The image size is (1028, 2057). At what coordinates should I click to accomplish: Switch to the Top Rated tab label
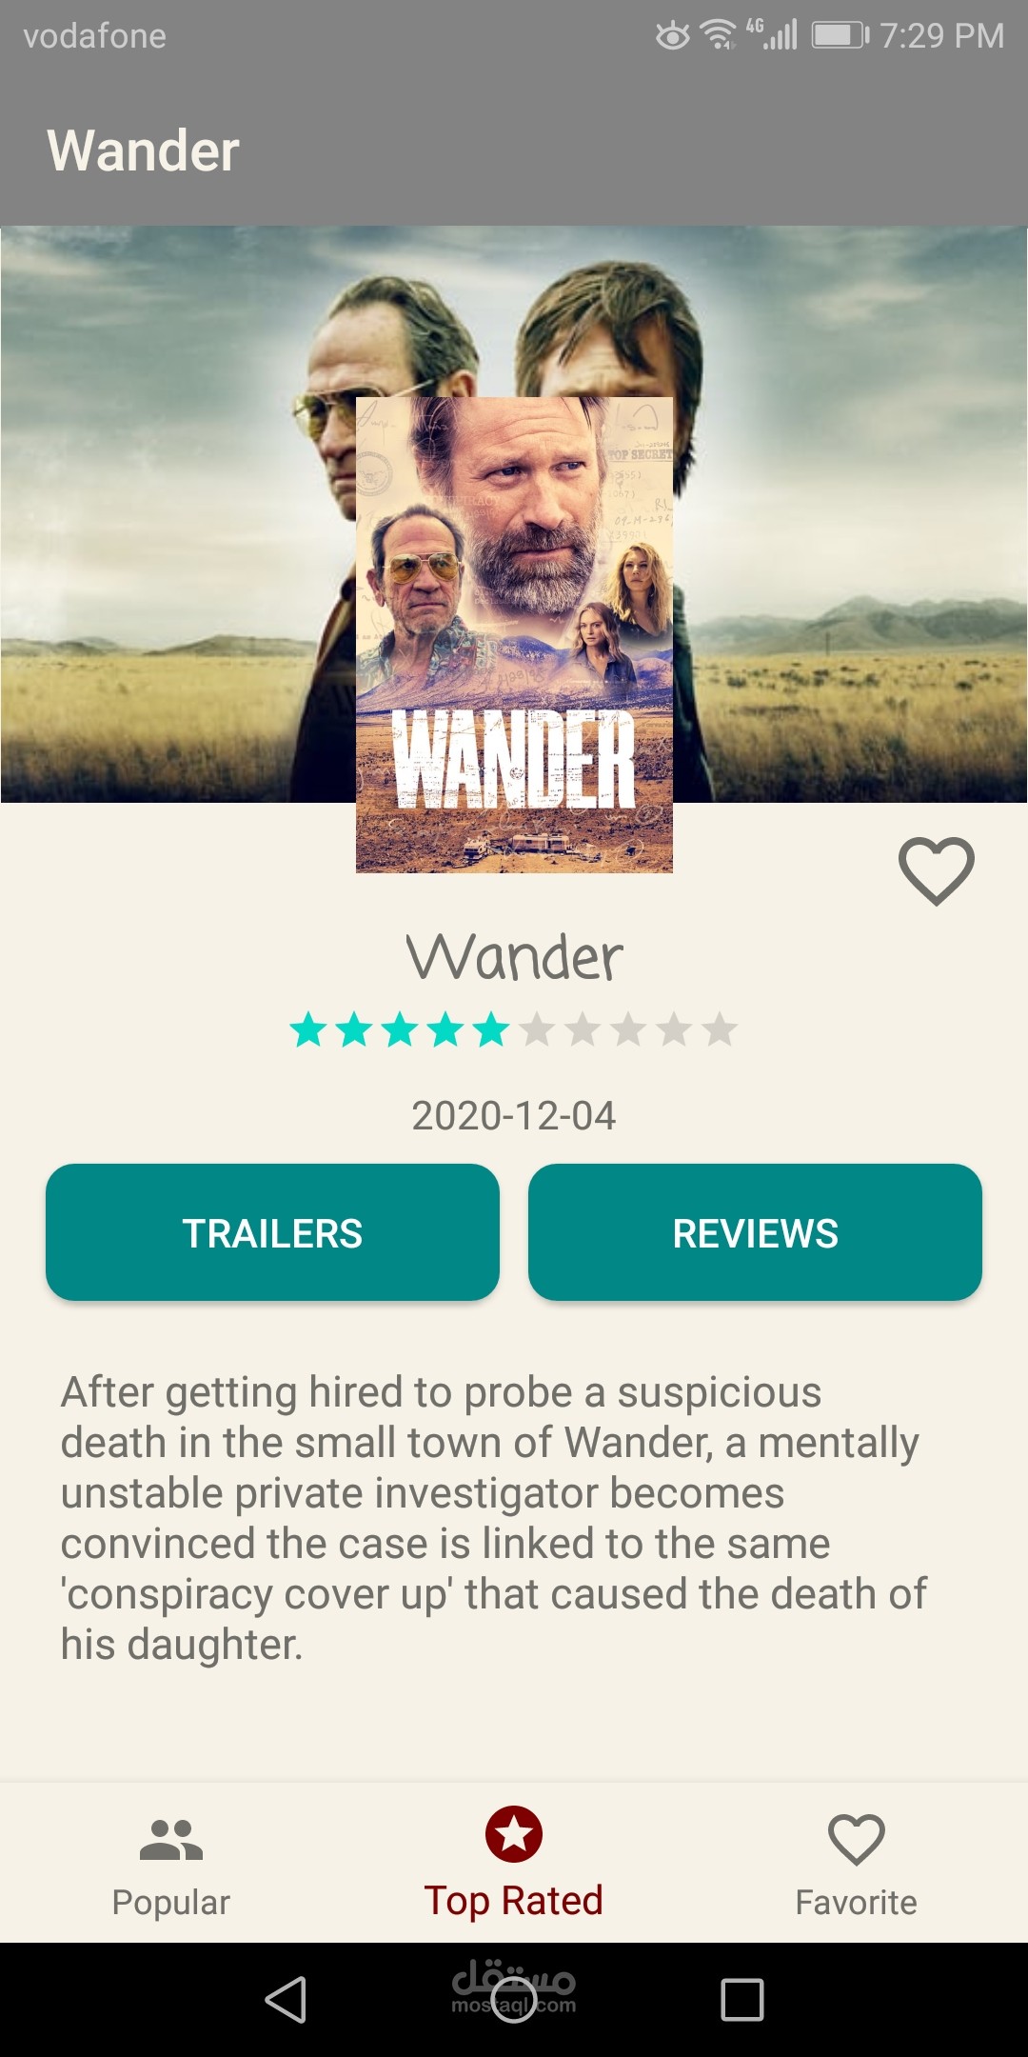click(x=514, y=1901)
